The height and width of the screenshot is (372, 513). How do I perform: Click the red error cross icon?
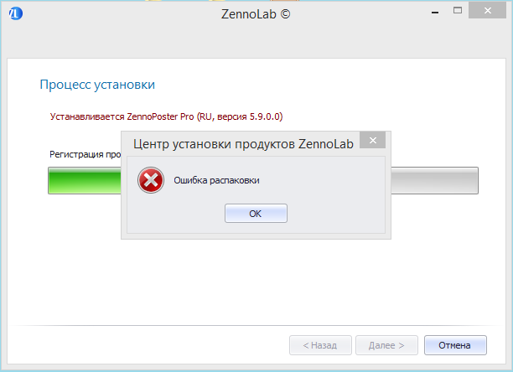(151, 180)
